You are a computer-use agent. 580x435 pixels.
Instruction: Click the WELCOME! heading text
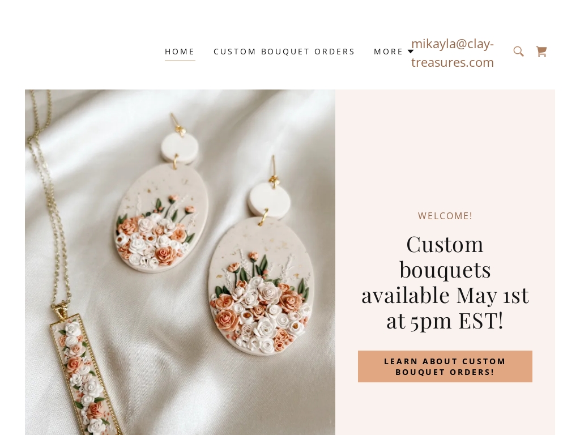pos(445,216)
